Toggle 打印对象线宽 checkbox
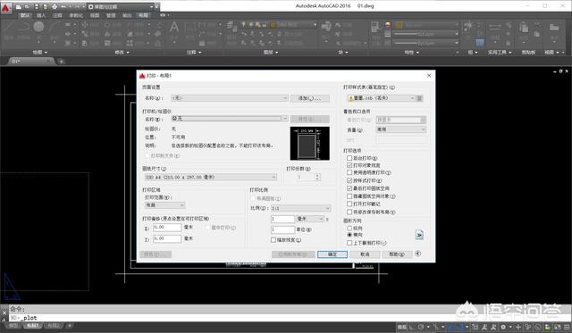The height and width of the screenshot is (333, 572). pos(349,165)
